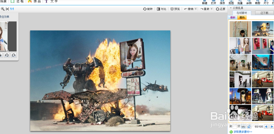Select the Eiffel Tower night scene thumbnail

240,96
